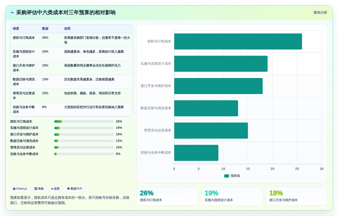Click the 数据迁移与清洗成本 chart bar
Viewport: 338px width, 216px height.
coord(206,108)
